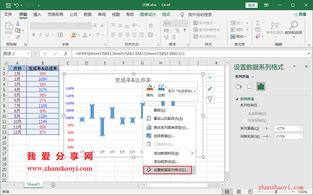Click the AutoSum sigma icon

click(x=258, y=23)
